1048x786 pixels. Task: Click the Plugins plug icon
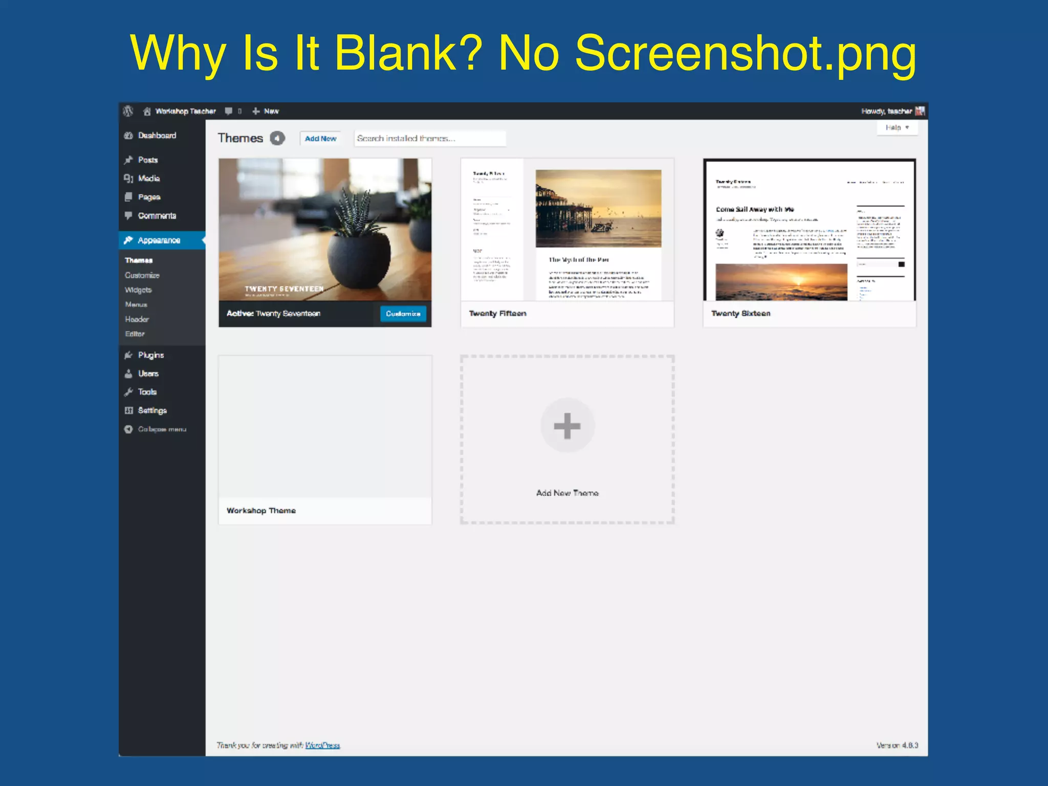[128, 355]
